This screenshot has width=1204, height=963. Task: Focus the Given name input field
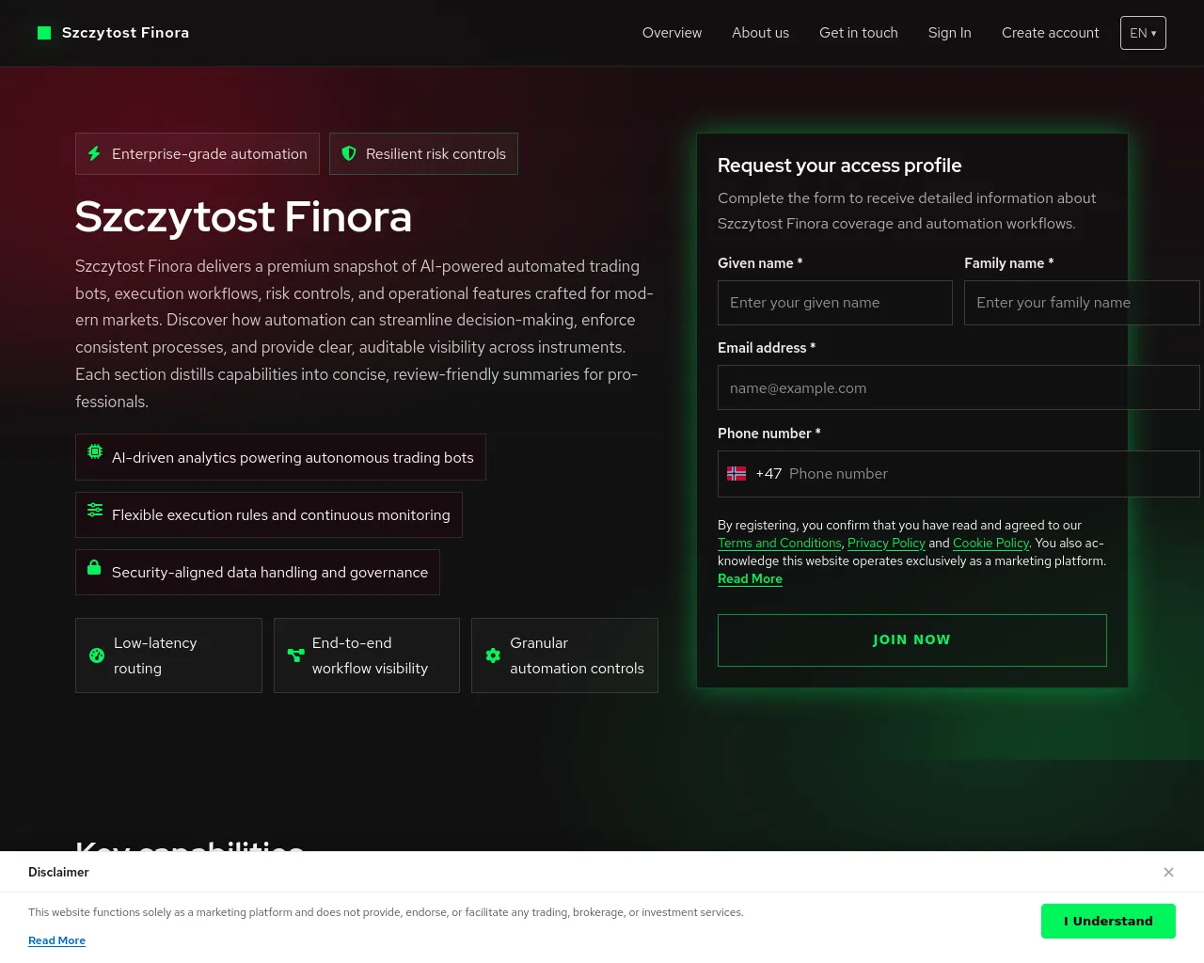[x=835, y=303]
